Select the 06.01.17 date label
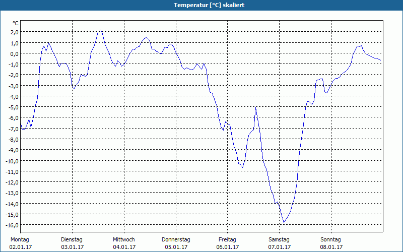The height and width of the screenshot is (252, 403). coord(228,247)
